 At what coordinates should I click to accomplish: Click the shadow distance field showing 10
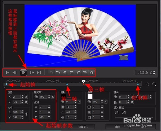69,117
